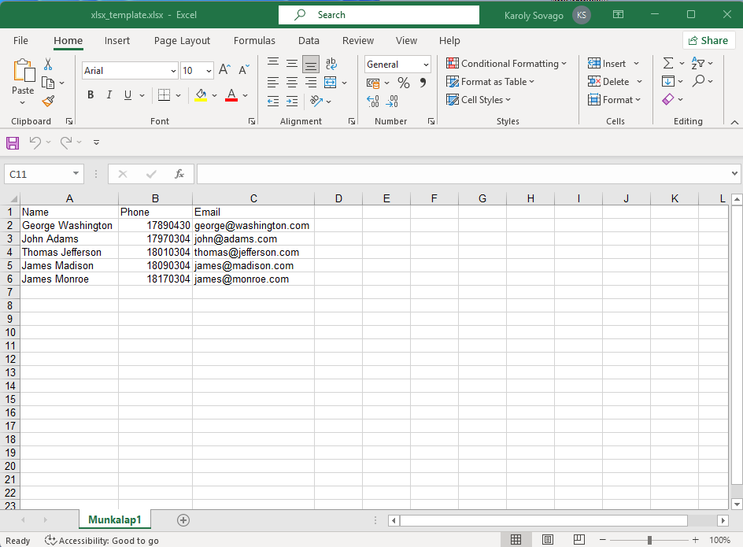The height and width of the screenshot is (547, 743).
Task: Switch to the Page Layout tab
Action: click(182, 41)
